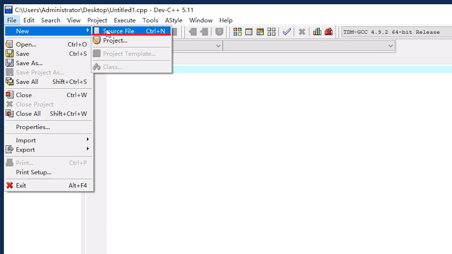Open Properties... from the File menu
Screen dimensions: 452x254
pos(49,127)
